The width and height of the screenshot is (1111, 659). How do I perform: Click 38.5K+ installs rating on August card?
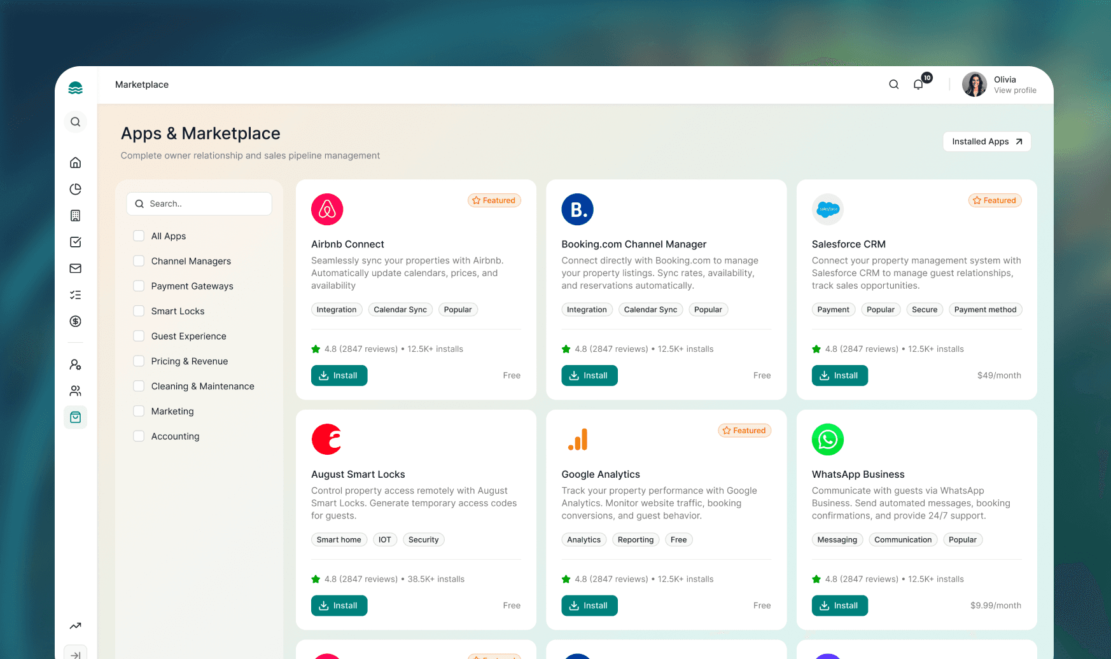(x=436, y=579)
